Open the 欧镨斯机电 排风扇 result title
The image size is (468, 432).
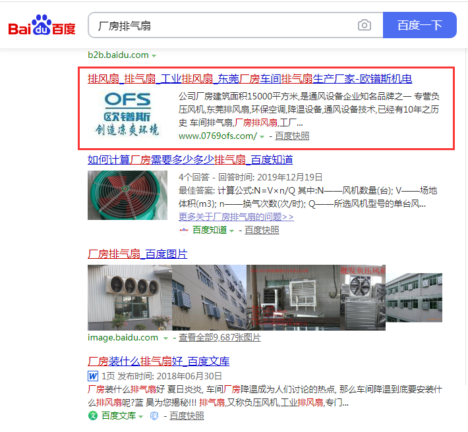[x=250, y=79]
